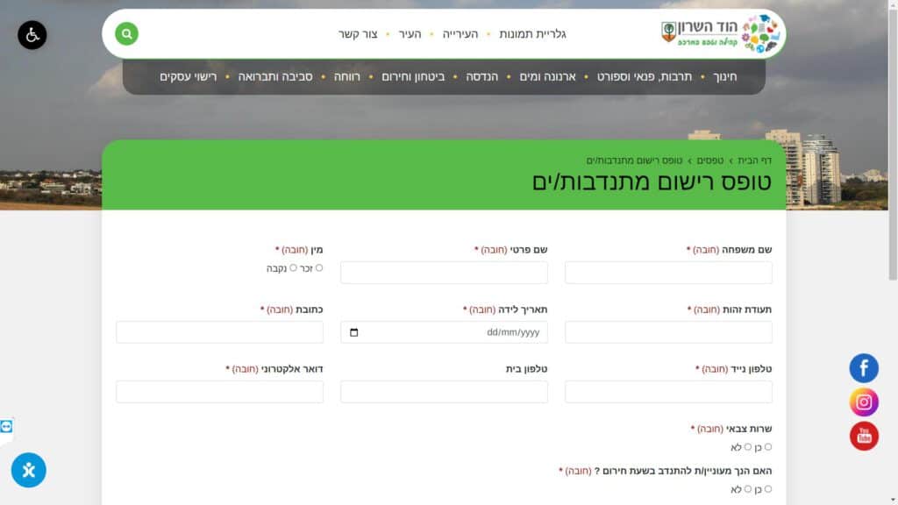Click the טפסים breadcrumb link
The width and height of the screenshot is (898, 505).
click(x=710, y=160)
